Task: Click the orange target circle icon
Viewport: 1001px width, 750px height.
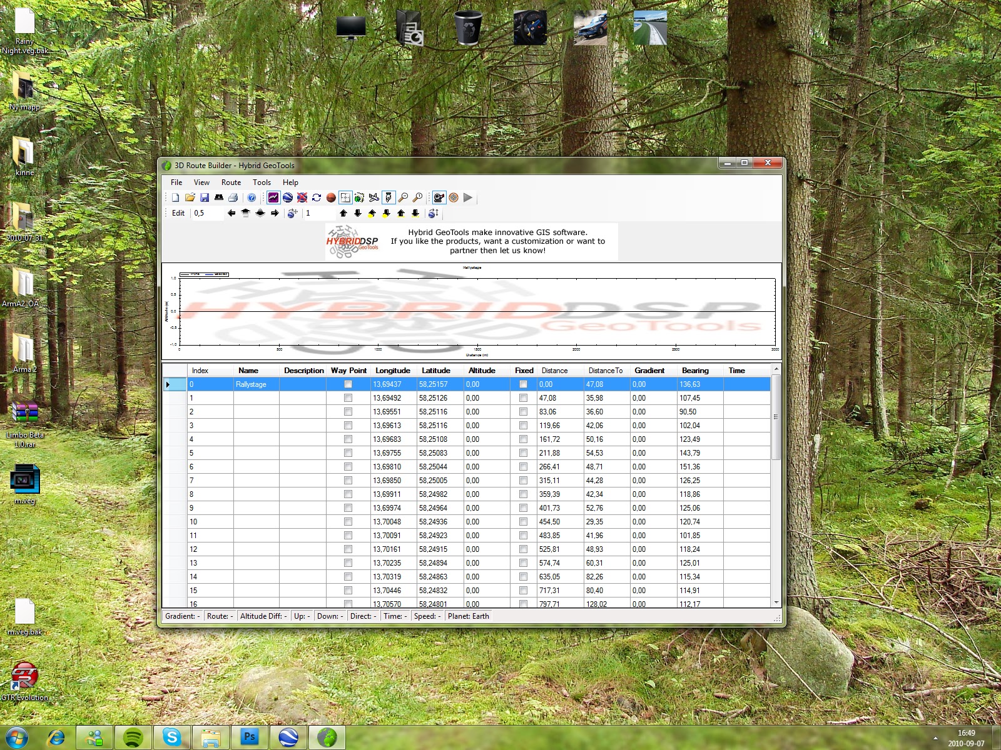Action: (454, 197)
